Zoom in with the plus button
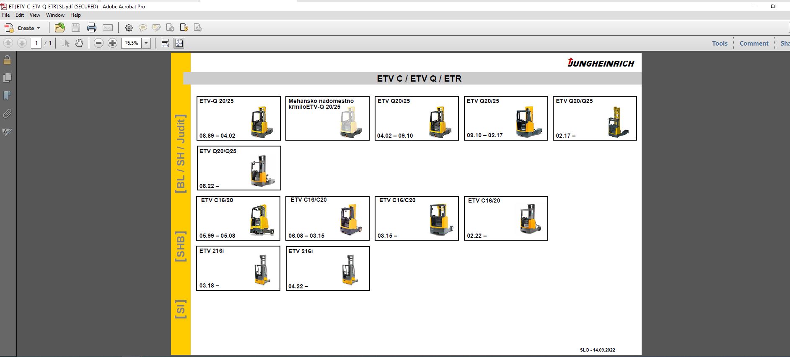This screenshot has height=357, width=790. coord(112,43)
